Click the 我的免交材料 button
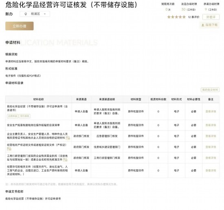 point(210,90)
